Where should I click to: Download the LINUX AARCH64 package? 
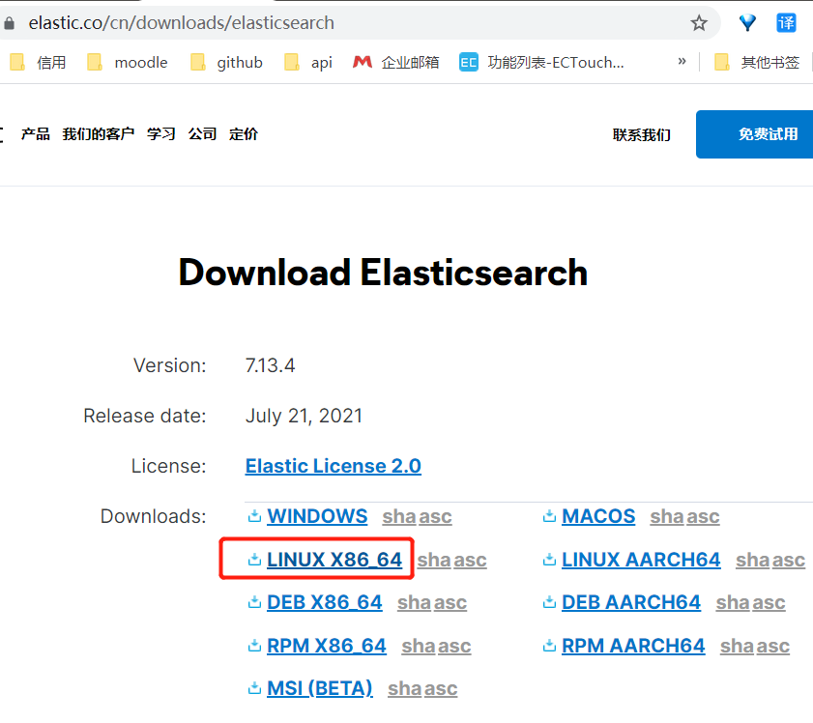click(x=641, y=560)
